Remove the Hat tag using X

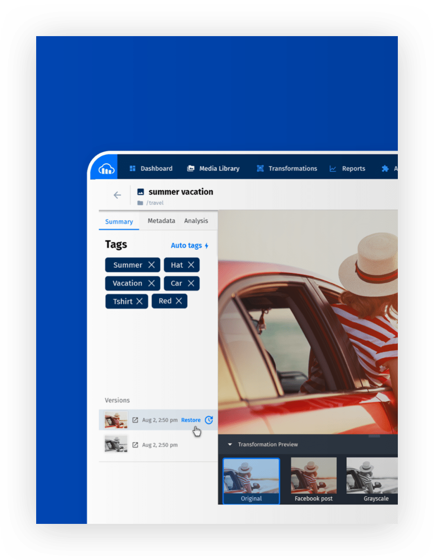coord(191,265)
